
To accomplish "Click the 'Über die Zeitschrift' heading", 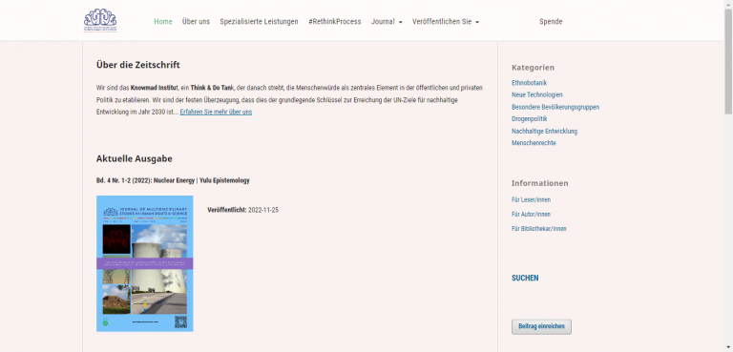I will pyautogui.click(x=137, y=65).
